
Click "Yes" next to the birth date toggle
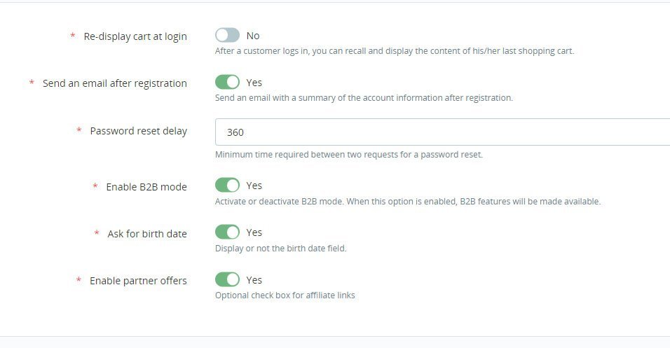click(x=254, y=232)
